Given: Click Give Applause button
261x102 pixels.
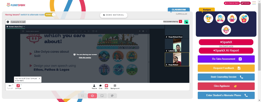Looking at the screenshot, I should click(226, 86).
